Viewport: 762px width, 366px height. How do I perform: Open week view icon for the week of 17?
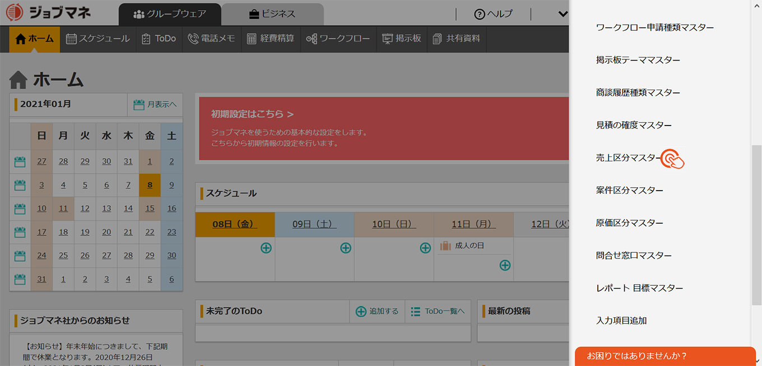pos(20,232)
